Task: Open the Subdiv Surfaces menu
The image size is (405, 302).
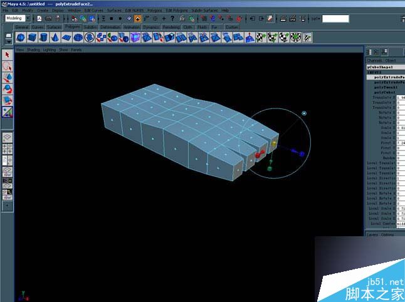Action: click(x=204, y=10)
